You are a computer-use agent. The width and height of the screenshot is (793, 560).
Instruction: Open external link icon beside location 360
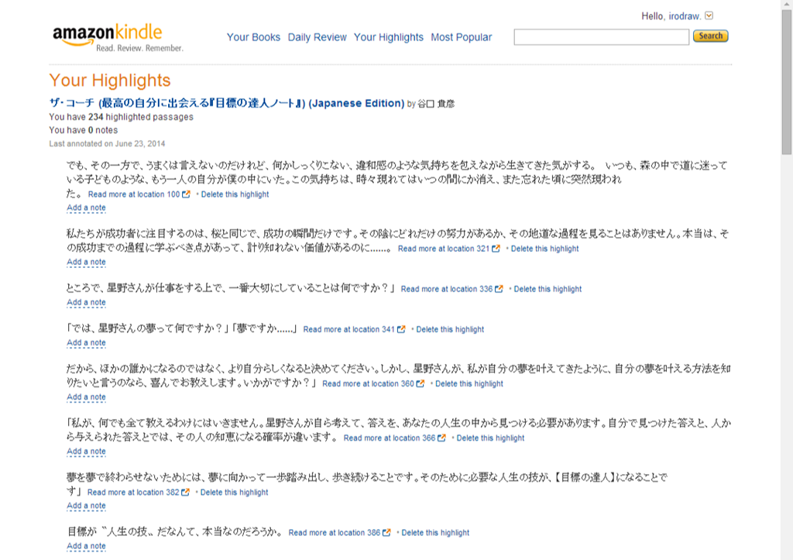421,383
